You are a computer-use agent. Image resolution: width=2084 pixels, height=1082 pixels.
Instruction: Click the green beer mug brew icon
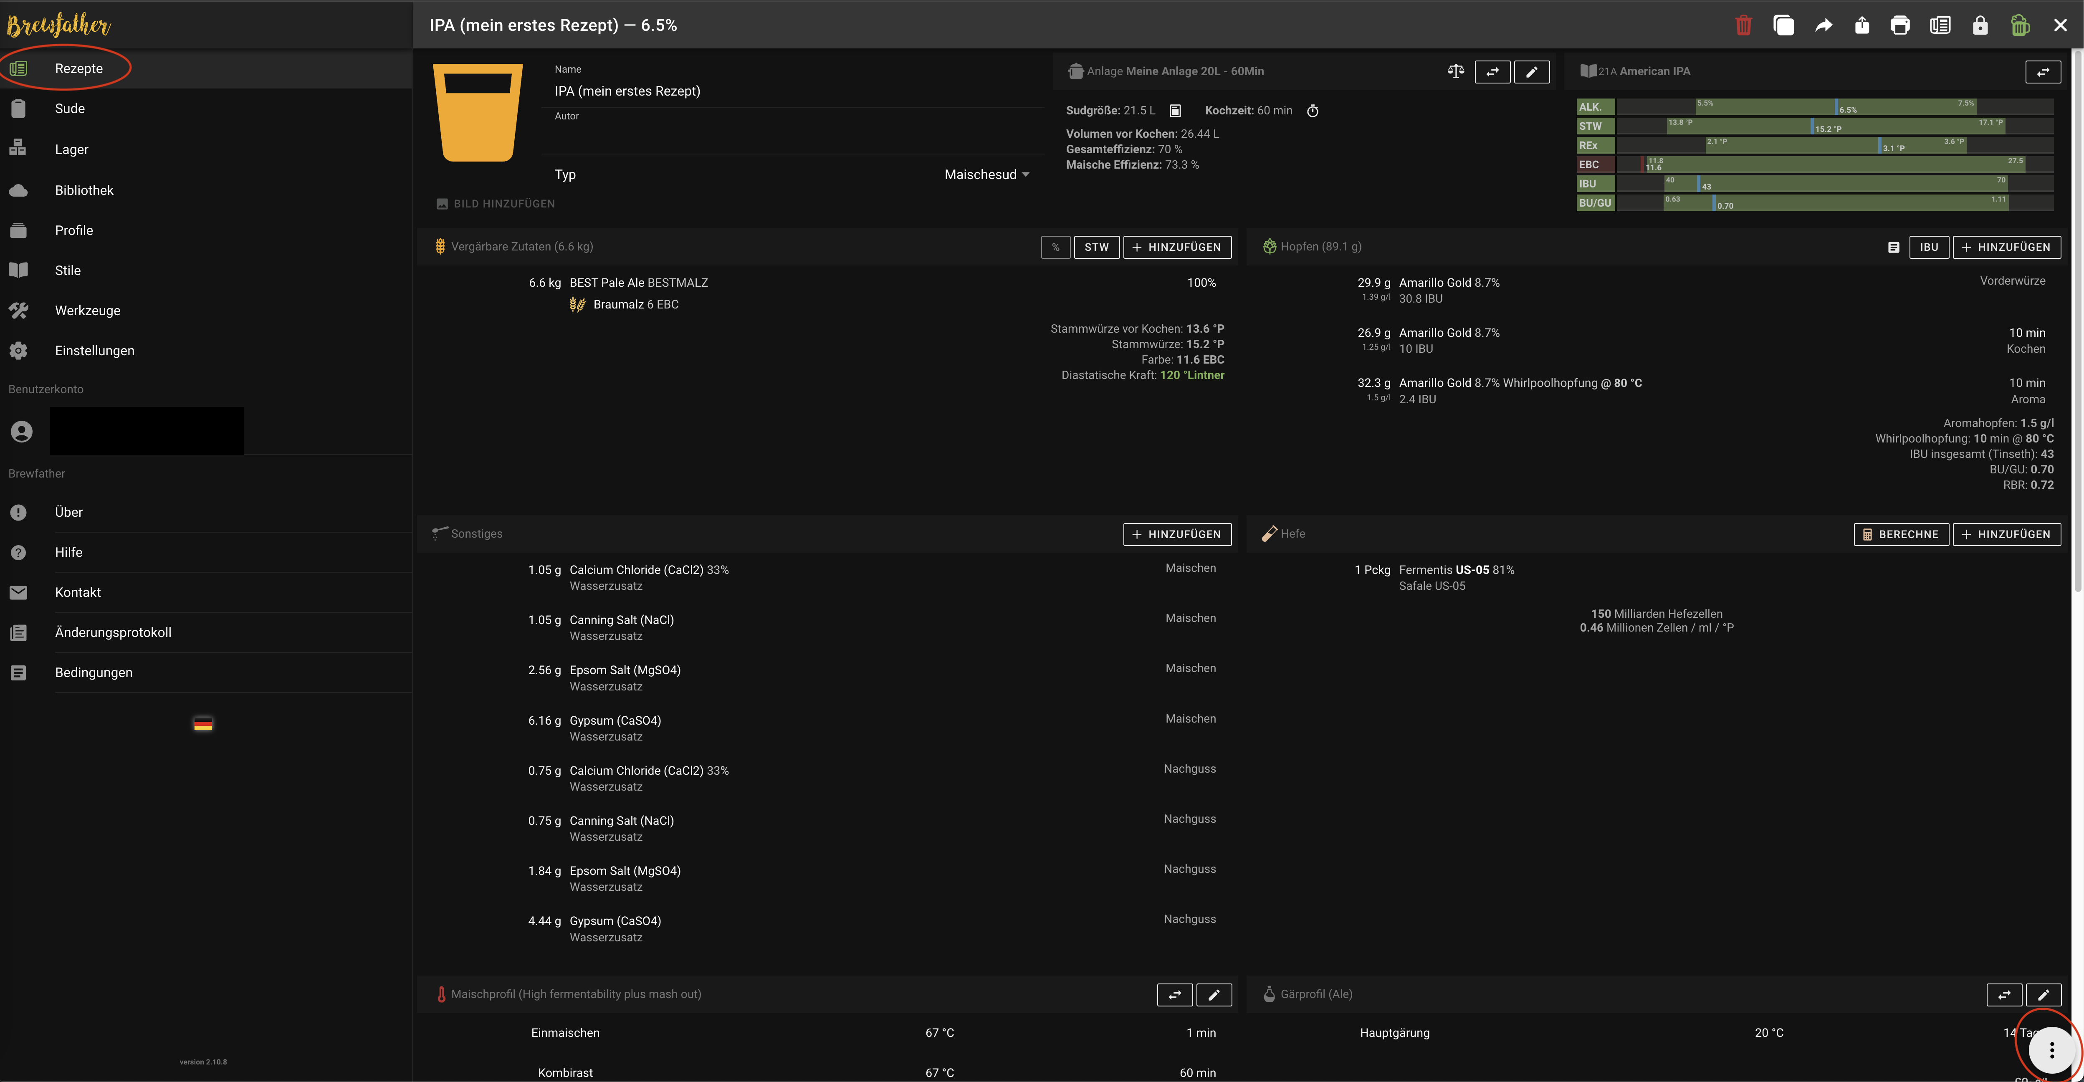point(2019,26)
